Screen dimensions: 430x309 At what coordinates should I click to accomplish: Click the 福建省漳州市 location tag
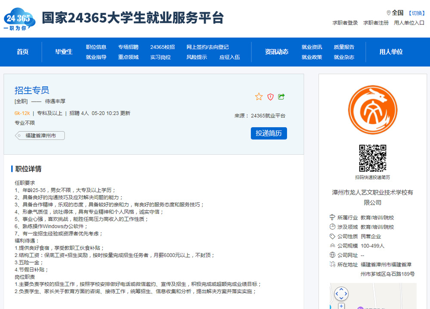tap(40, 136)
